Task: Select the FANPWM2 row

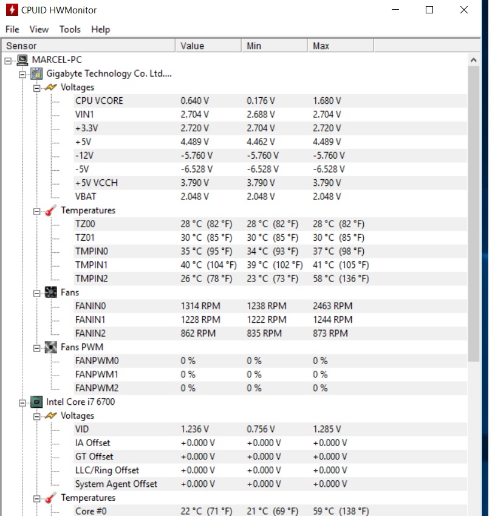Action: click(270, 388)
